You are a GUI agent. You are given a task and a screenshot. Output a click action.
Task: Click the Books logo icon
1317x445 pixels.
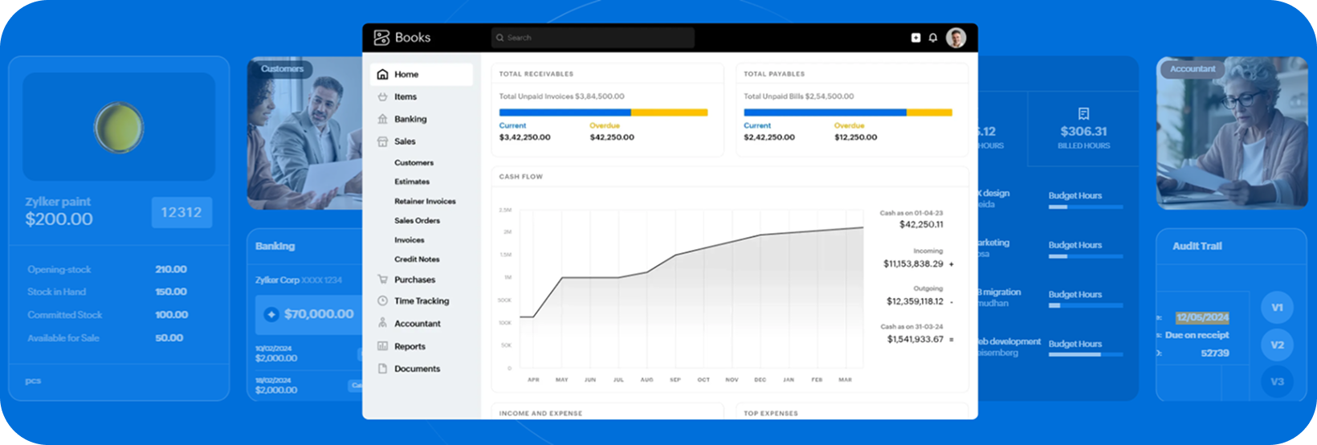tap(381, 38)
